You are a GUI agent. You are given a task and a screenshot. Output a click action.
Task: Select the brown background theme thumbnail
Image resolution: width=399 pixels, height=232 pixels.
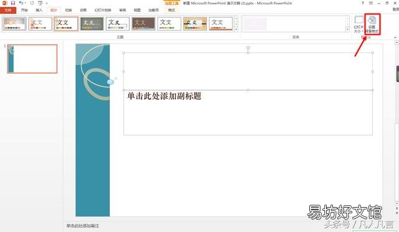[x=143, y=24]
